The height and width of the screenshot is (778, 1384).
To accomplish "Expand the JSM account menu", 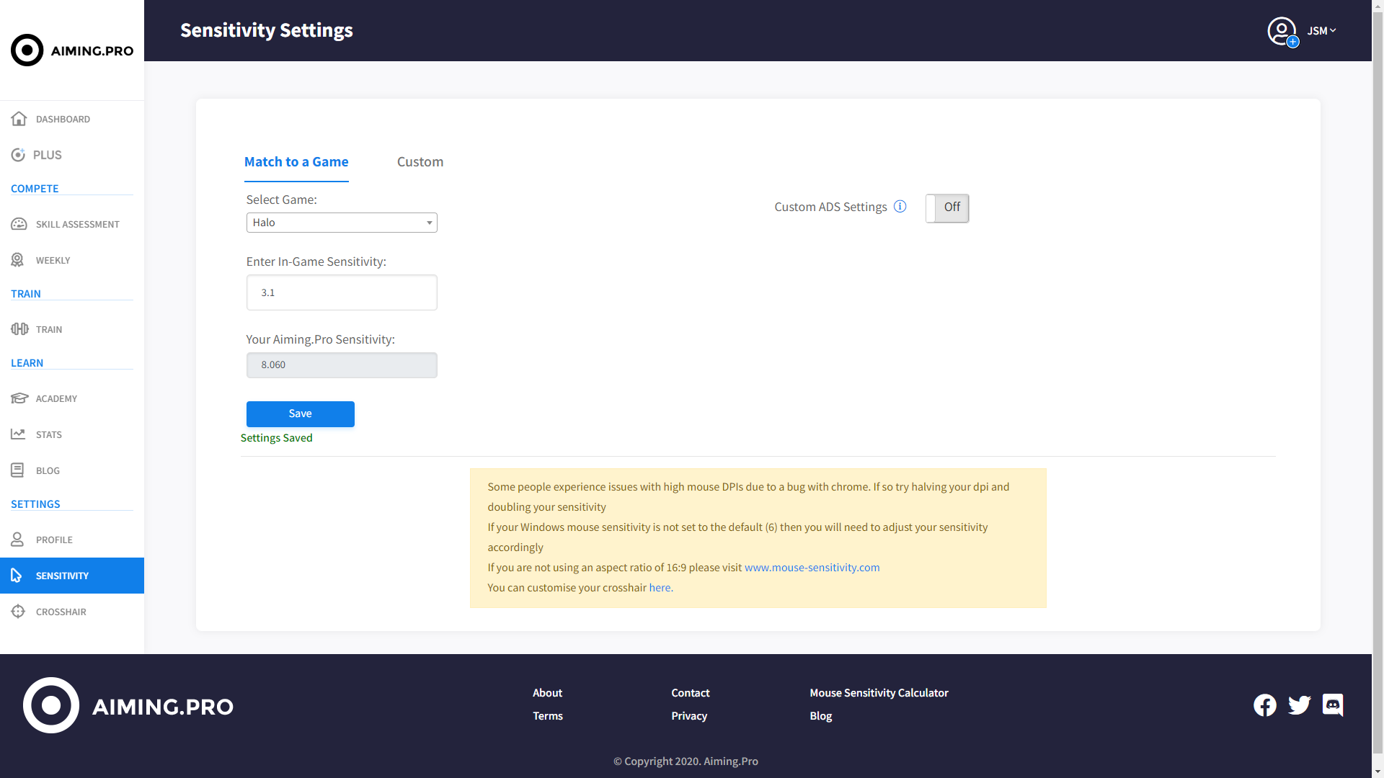I will (1322, 31).
